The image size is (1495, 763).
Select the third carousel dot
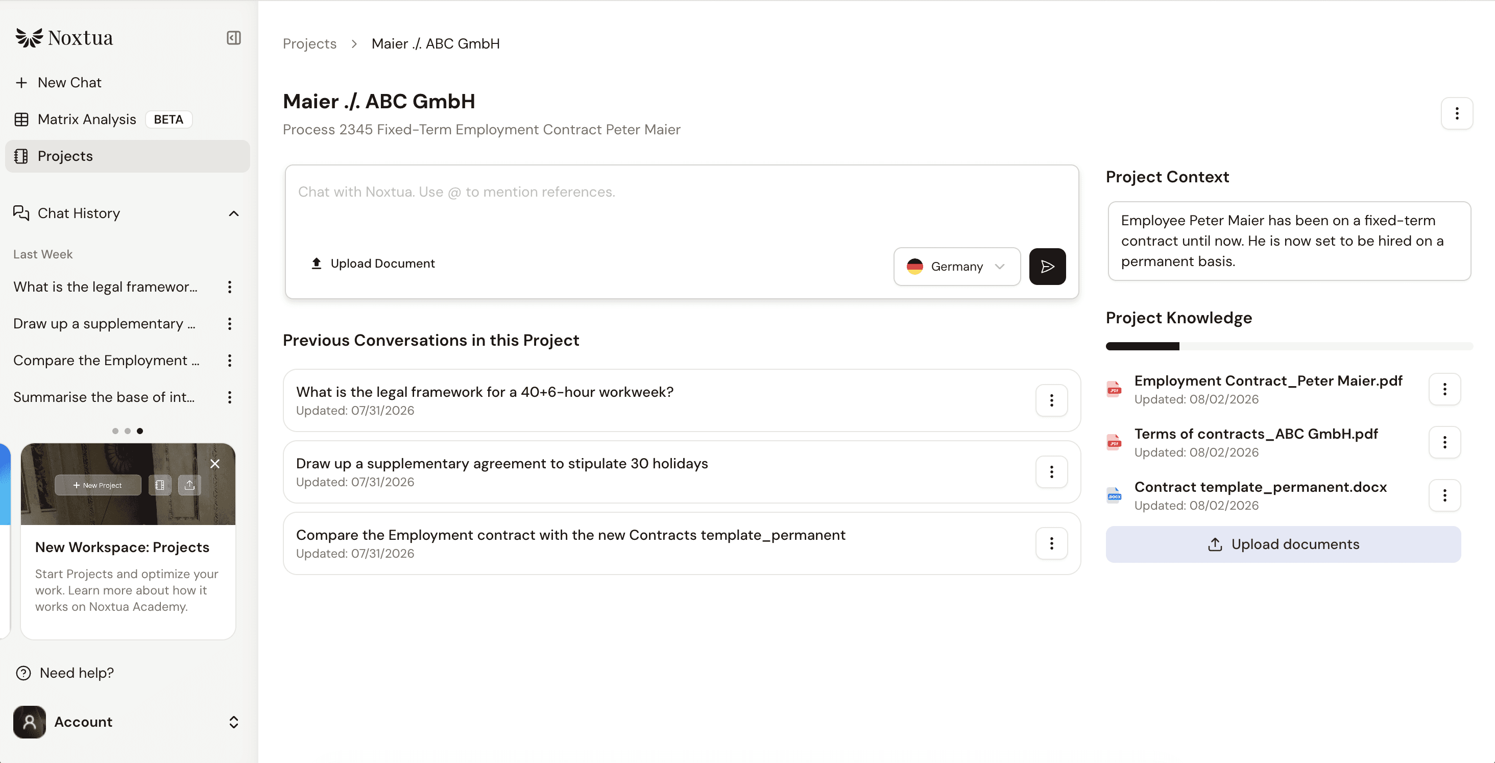140,431
